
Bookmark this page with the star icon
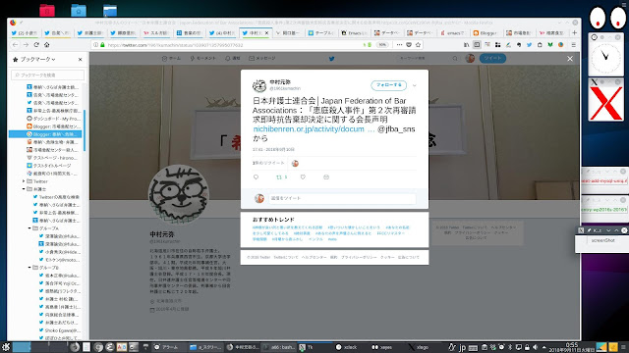point(418,45)
